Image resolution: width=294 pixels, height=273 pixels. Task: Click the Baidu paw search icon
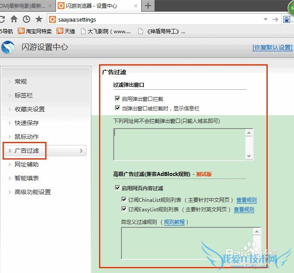pos(287,19)
